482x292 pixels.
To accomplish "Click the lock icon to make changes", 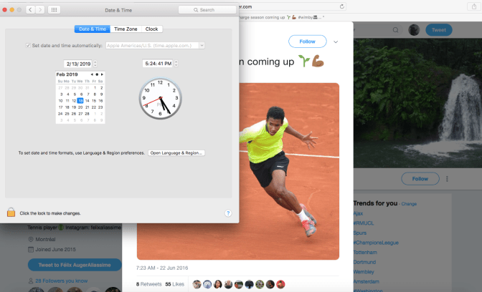I will coord(11,212).
